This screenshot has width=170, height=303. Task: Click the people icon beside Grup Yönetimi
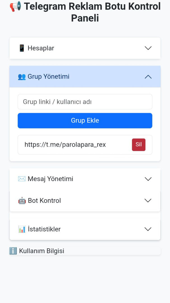click(22, 77)
